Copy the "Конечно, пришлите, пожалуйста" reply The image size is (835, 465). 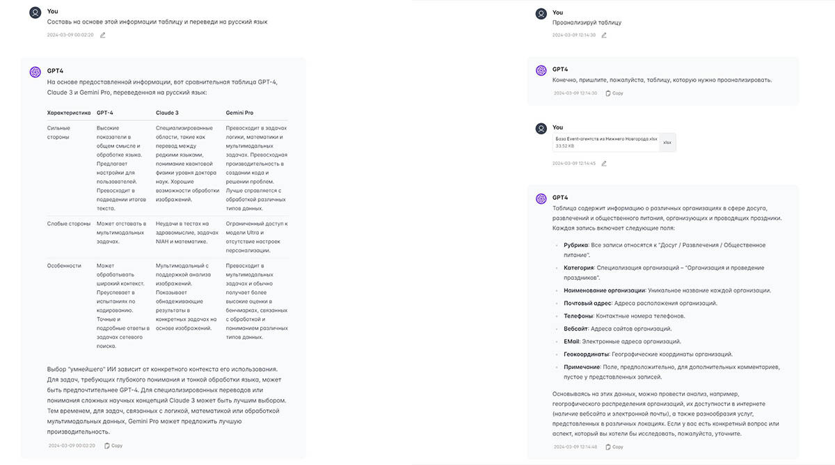pos(614,93)
